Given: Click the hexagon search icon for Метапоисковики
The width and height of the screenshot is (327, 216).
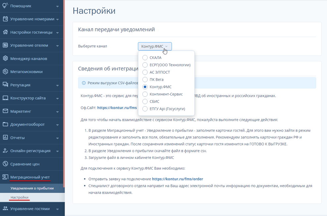Looking at the screenshot, I should [5, 71].
